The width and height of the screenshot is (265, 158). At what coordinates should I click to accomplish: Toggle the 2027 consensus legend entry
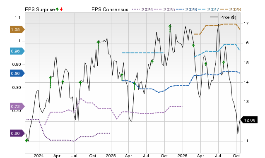click(x=208, y=10)
